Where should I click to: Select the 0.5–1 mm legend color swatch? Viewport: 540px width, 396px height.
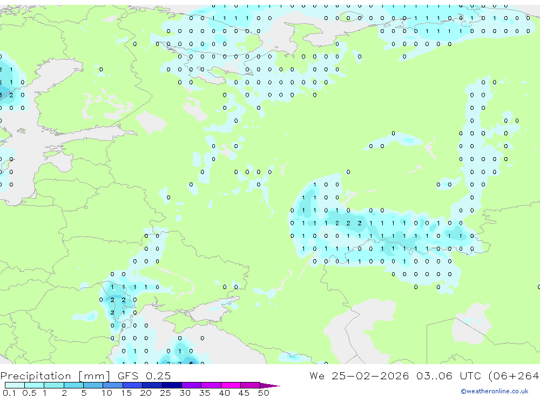(x=35, y=385)
